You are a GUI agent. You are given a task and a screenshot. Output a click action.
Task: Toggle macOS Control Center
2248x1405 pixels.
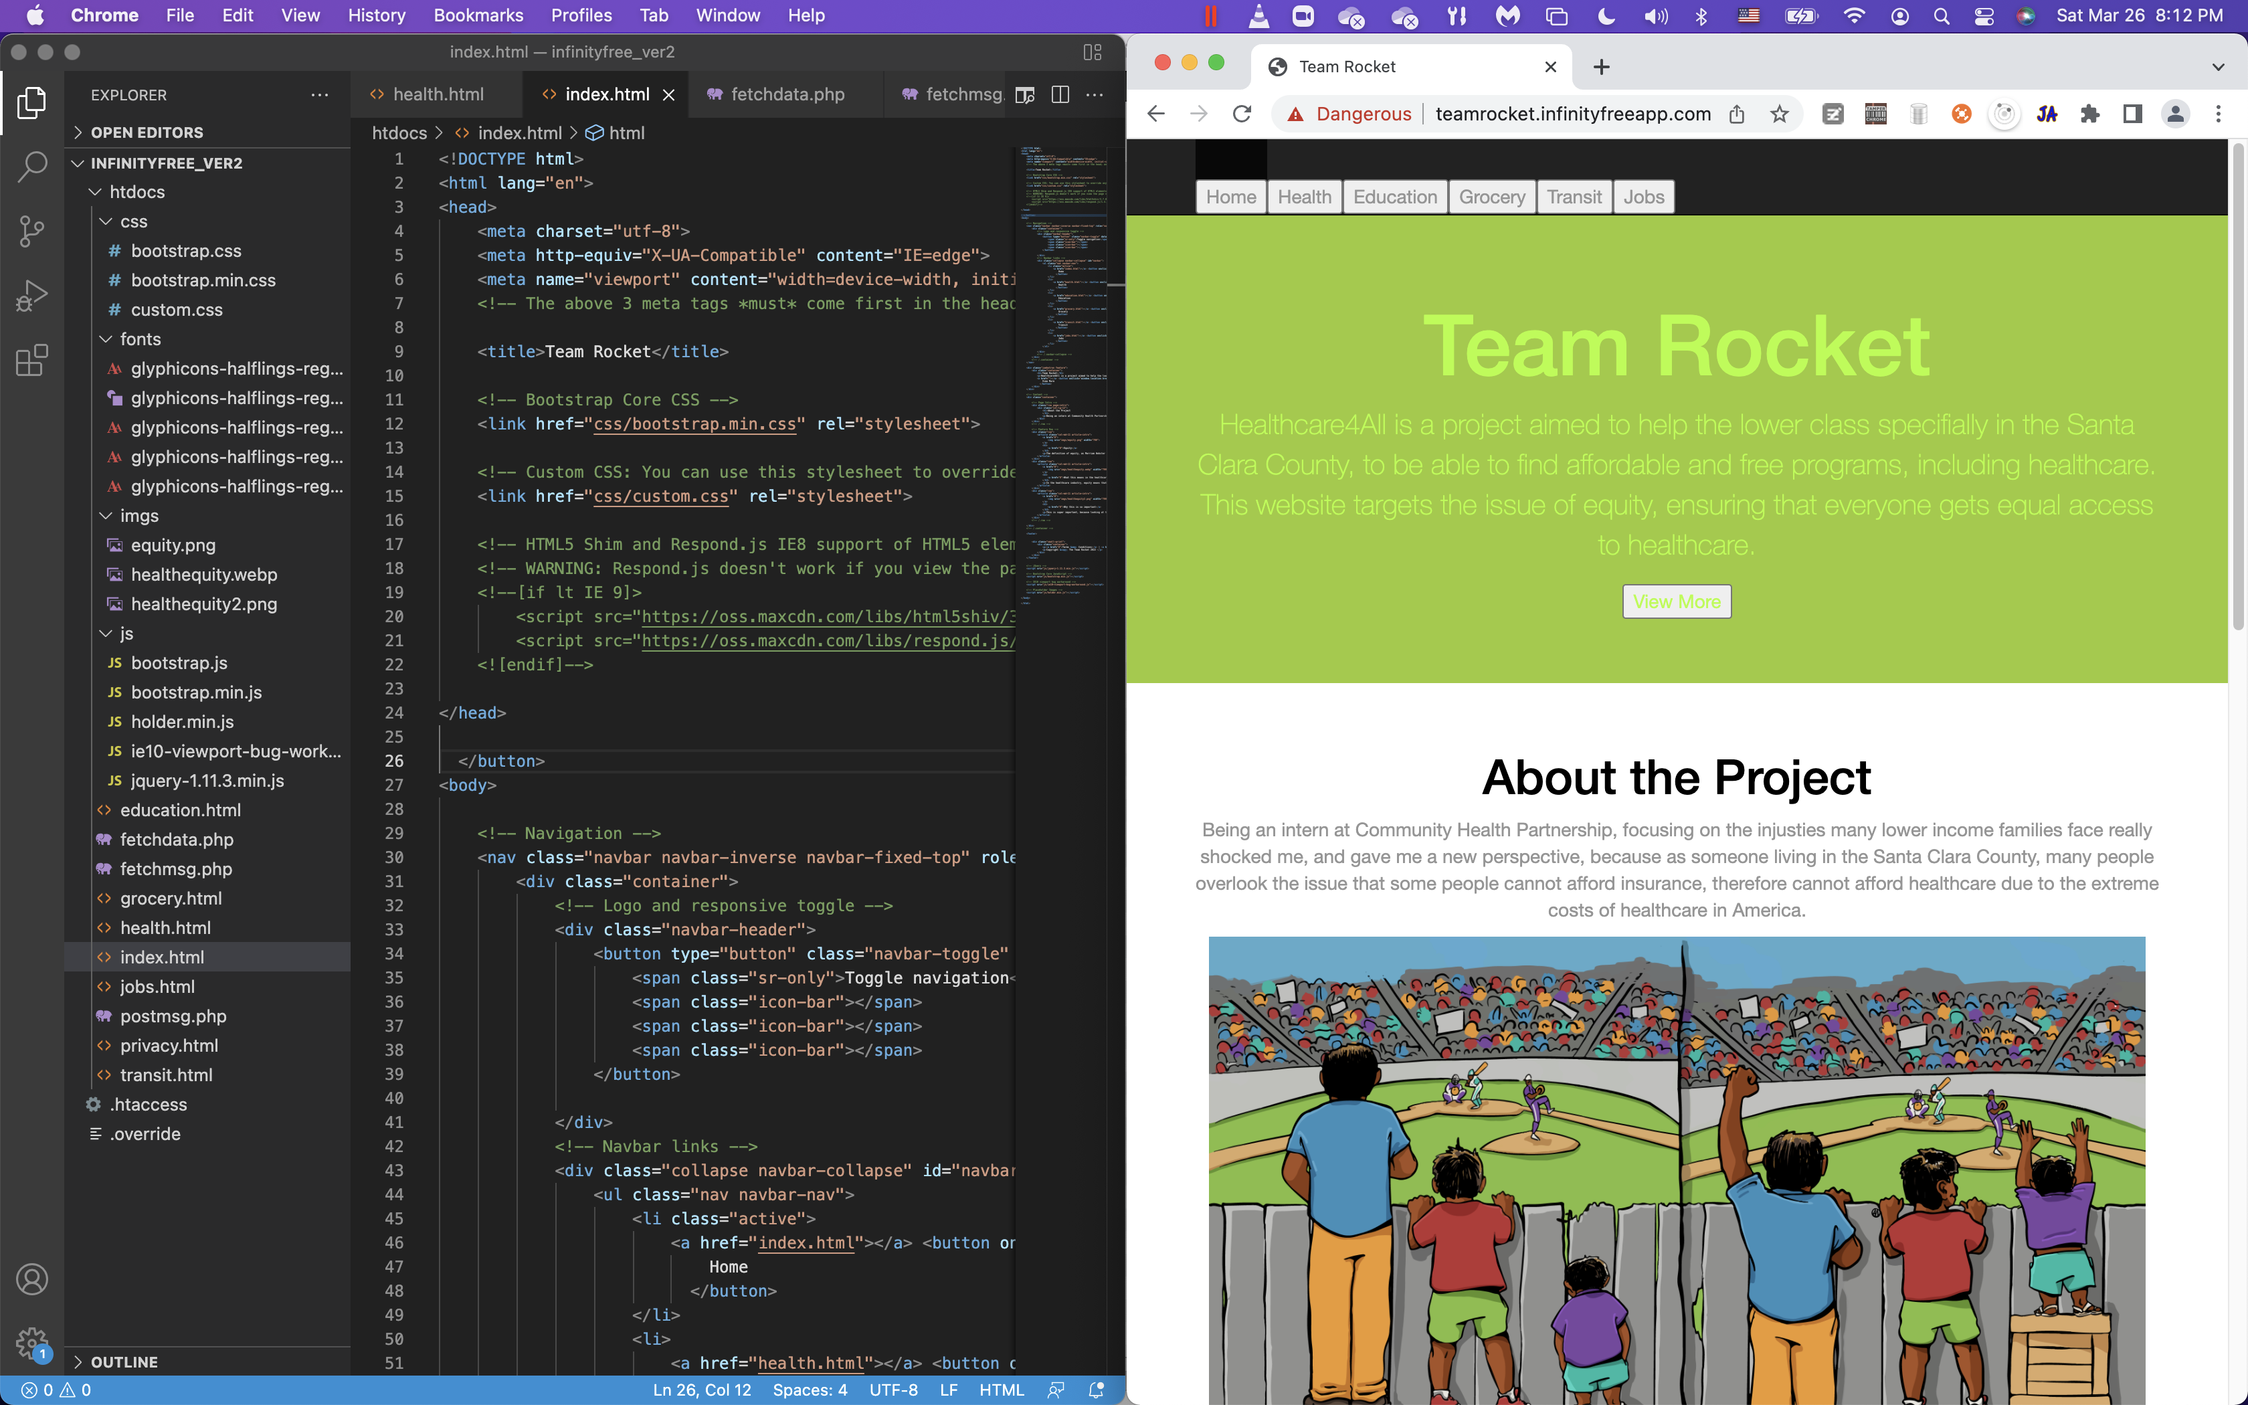click(1983, 16)
